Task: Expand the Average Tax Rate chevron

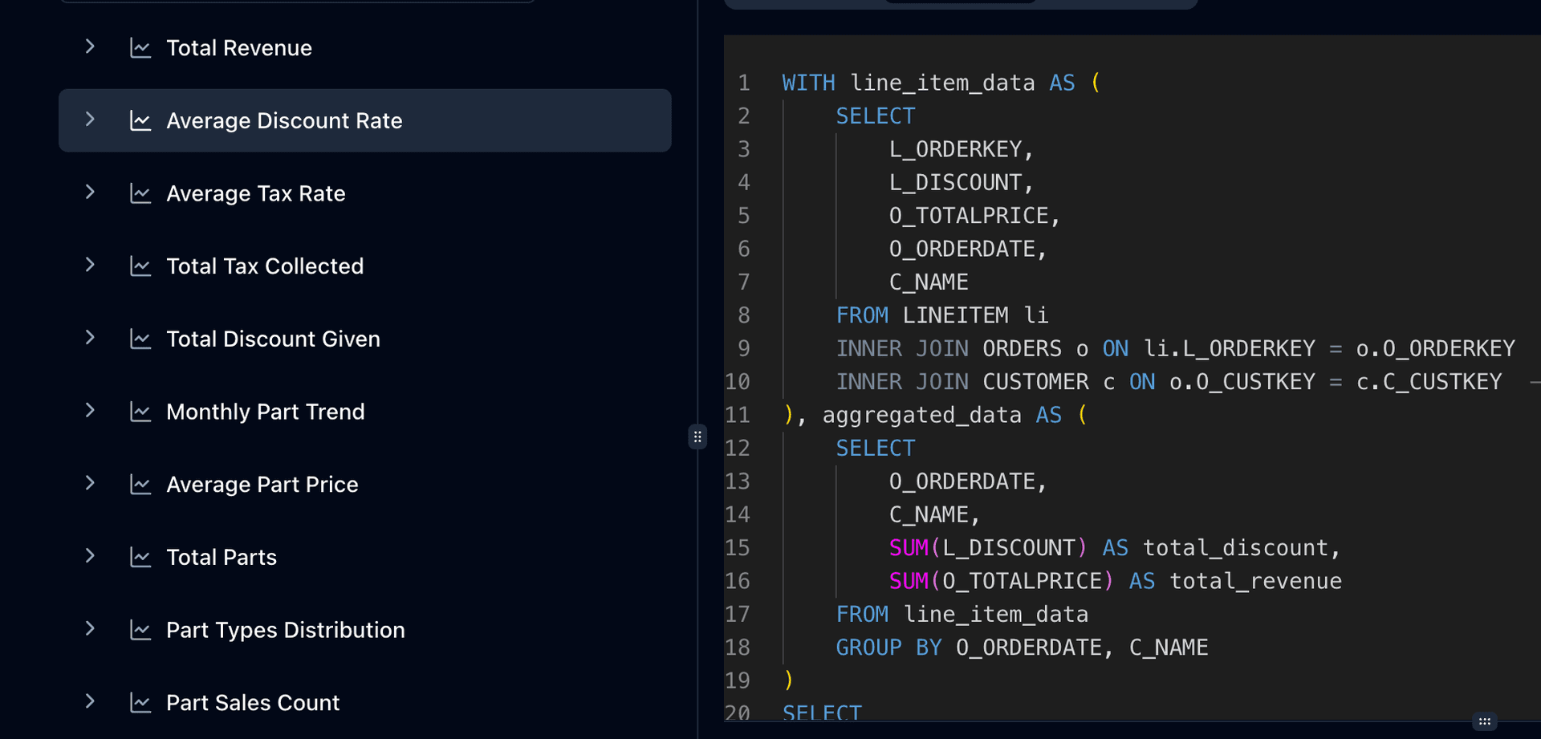Action: coord(90,193)
